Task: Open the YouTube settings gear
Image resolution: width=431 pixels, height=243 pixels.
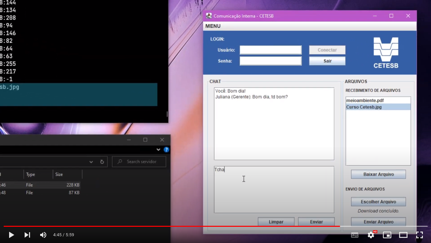Action: [371, 235]
